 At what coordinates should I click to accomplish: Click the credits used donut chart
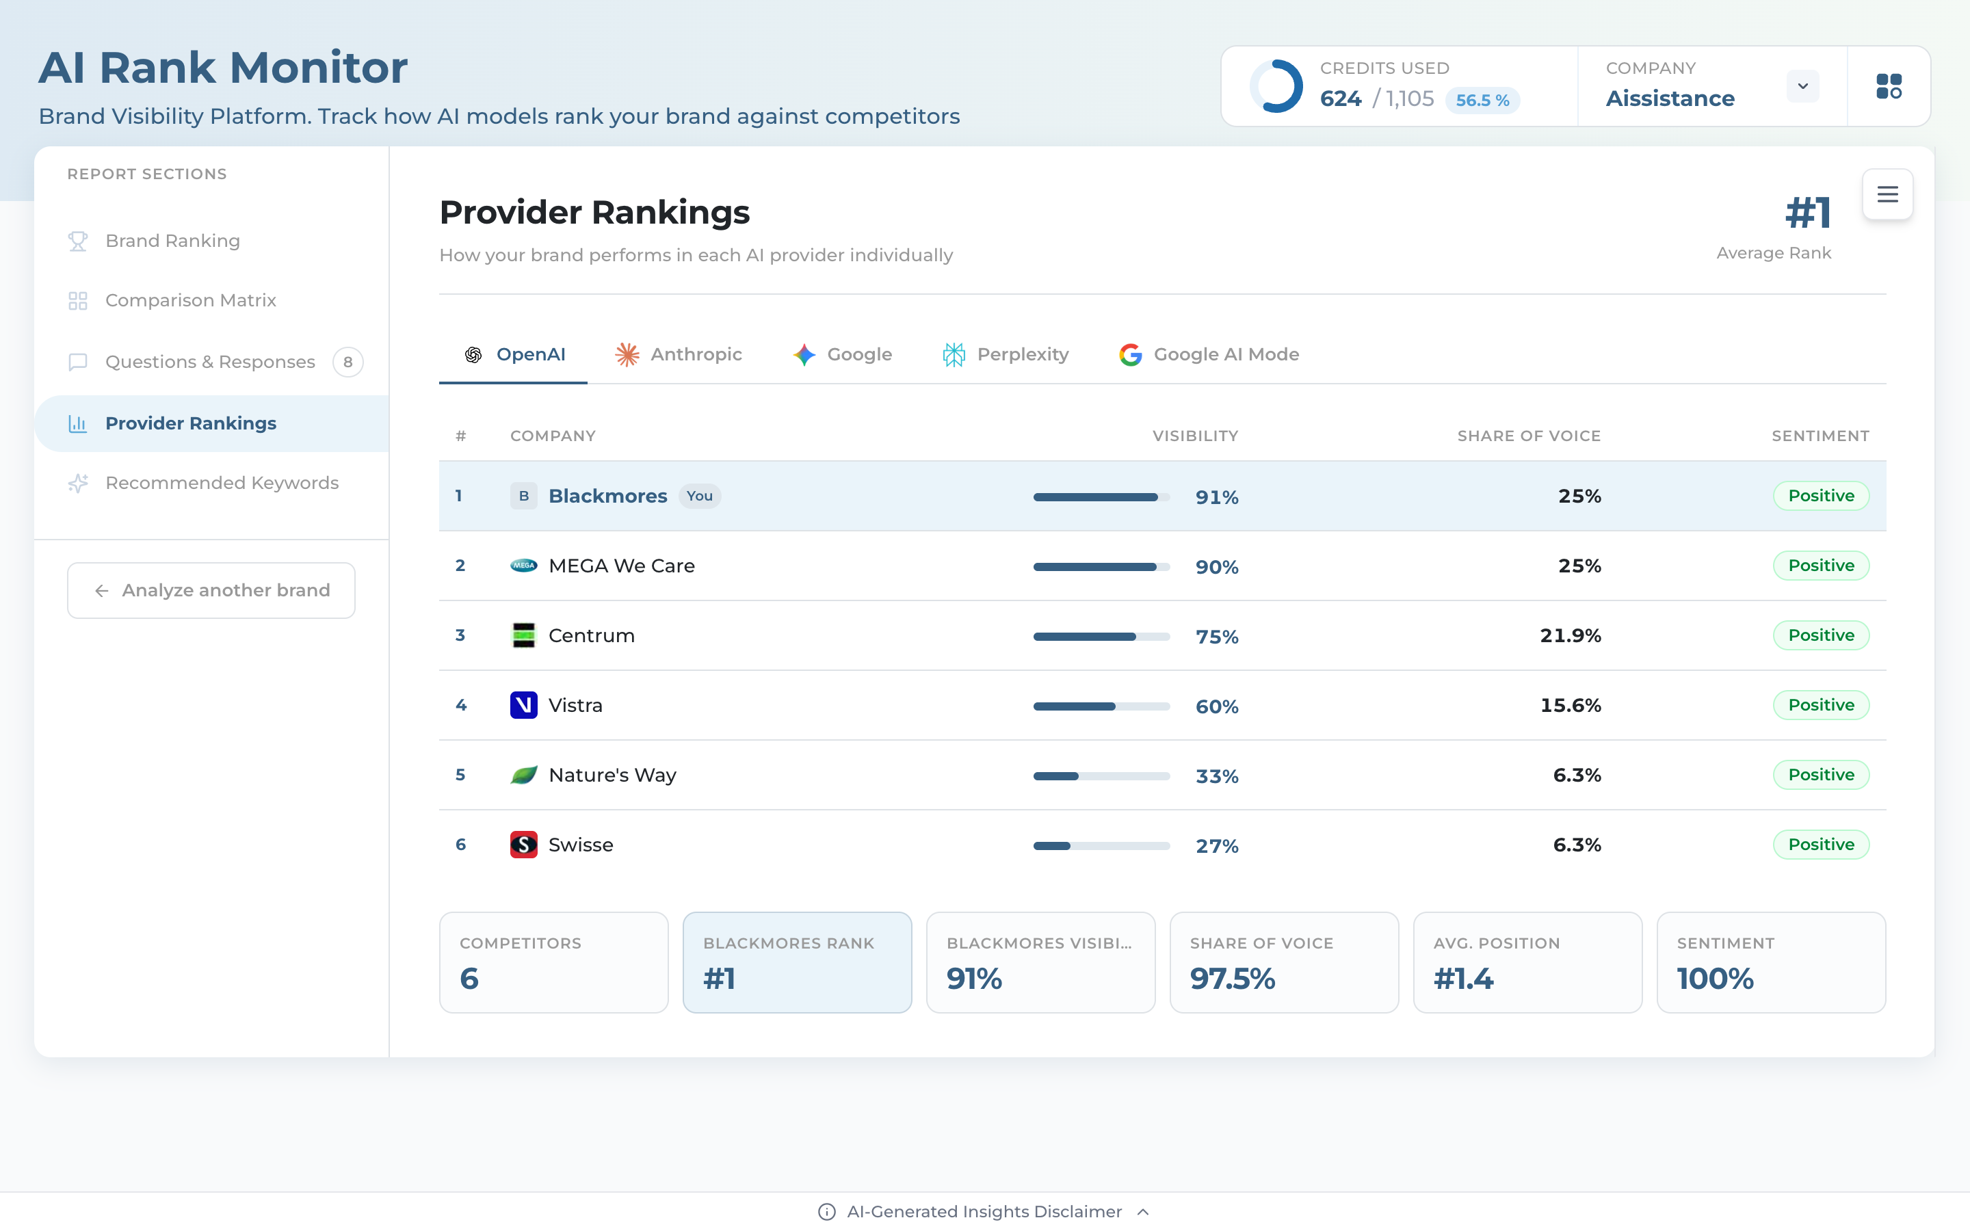[1276, 86]
